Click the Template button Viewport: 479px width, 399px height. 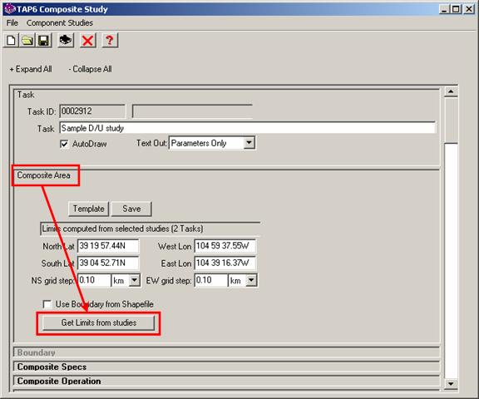pyautogui.click(x=89, y=209)
